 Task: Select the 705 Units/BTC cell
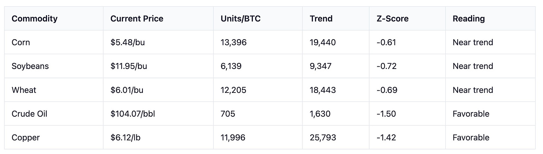(x=228, y=114)
